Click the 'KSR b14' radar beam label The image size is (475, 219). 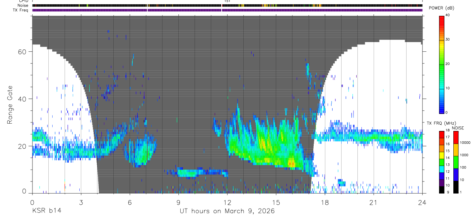coord(46,211)
